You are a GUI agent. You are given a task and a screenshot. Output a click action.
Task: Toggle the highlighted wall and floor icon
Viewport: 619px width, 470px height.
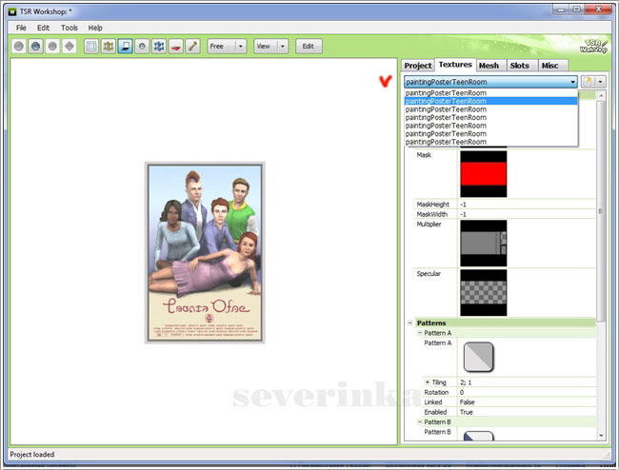point(125,46)
